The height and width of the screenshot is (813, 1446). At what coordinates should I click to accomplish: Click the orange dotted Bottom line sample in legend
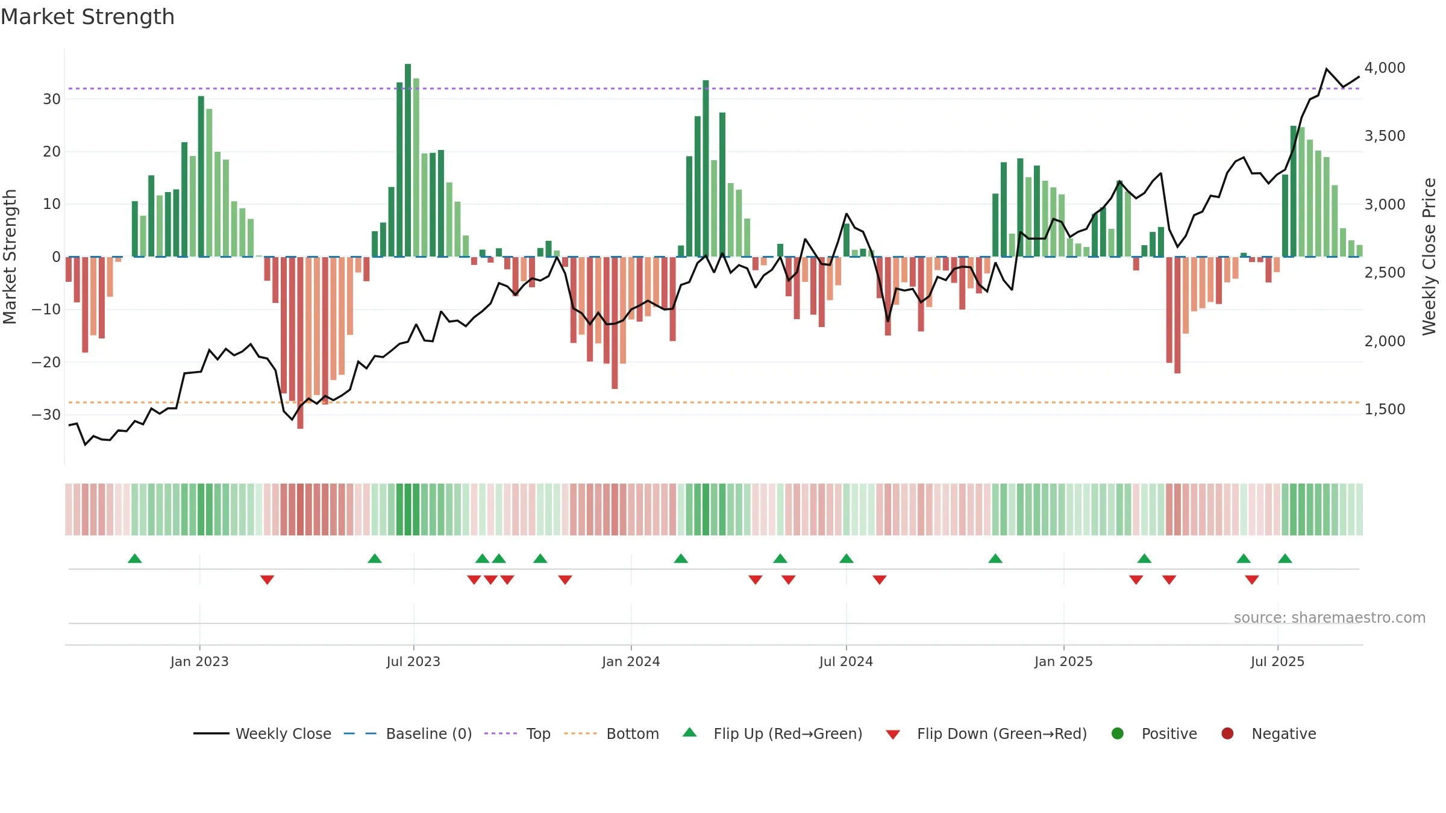pyautogui.click(x=581, y=734)
